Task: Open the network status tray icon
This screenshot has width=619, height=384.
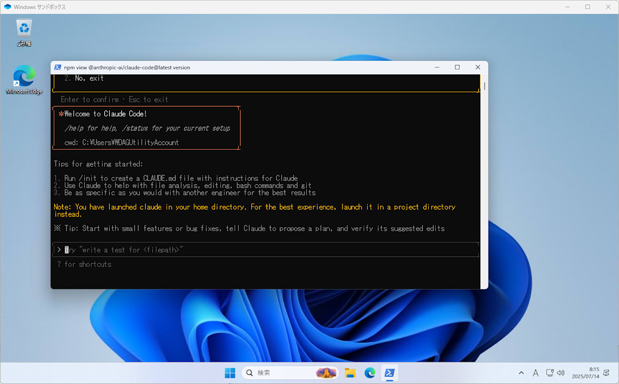Action: pos(550,373)
